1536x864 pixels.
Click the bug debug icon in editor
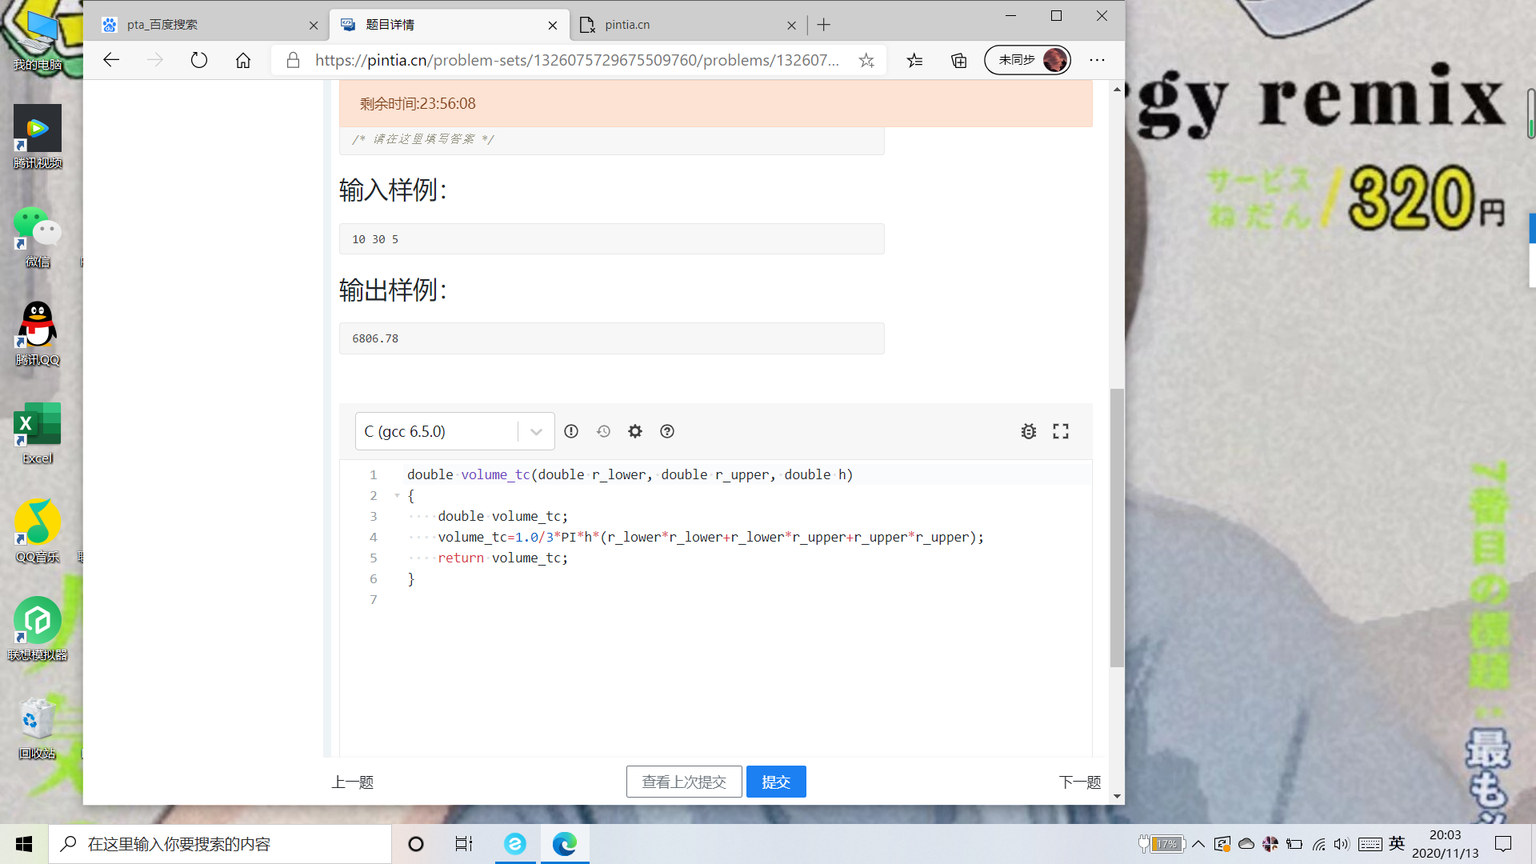[1029, 431]
